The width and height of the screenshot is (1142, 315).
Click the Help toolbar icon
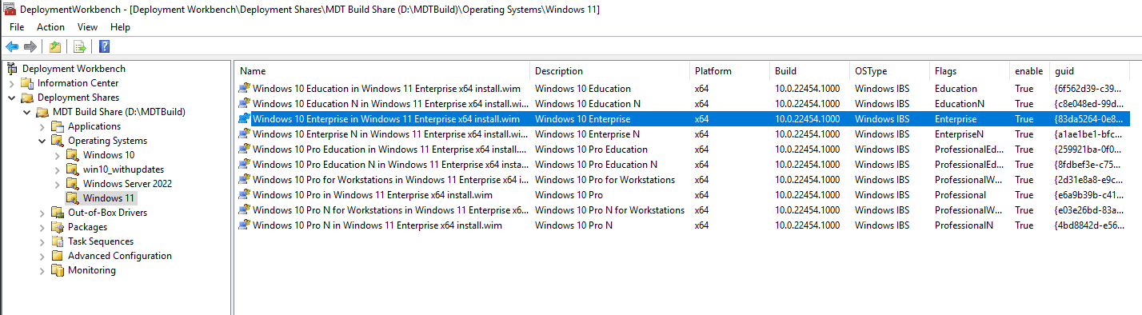(x=105, y=46)
